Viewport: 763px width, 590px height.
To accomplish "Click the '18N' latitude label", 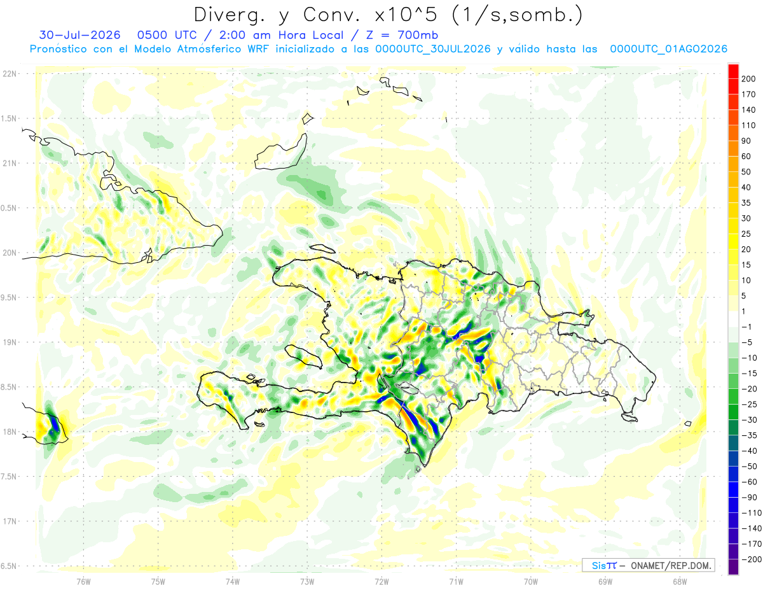I will coord(9,432).
